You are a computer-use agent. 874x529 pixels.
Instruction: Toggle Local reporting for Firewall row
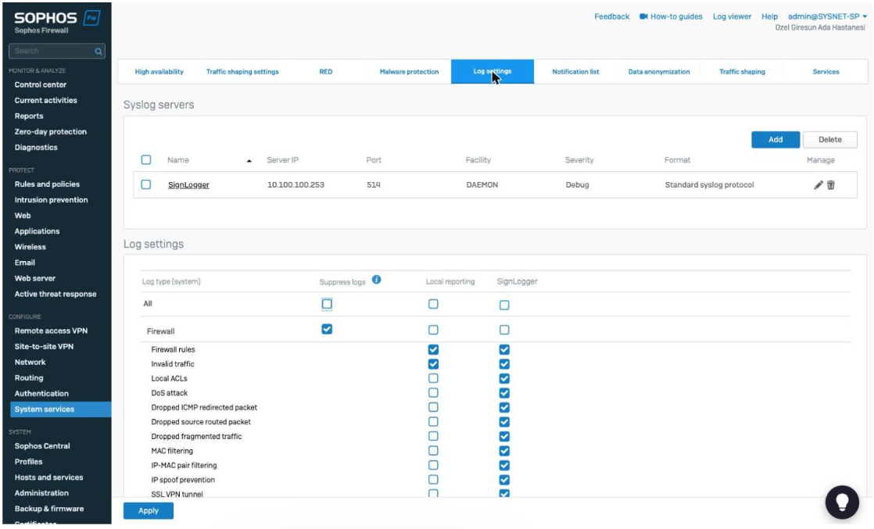point(433,330)
